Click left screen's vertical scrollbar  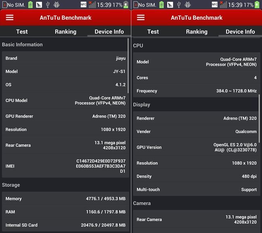coord(128,65)
